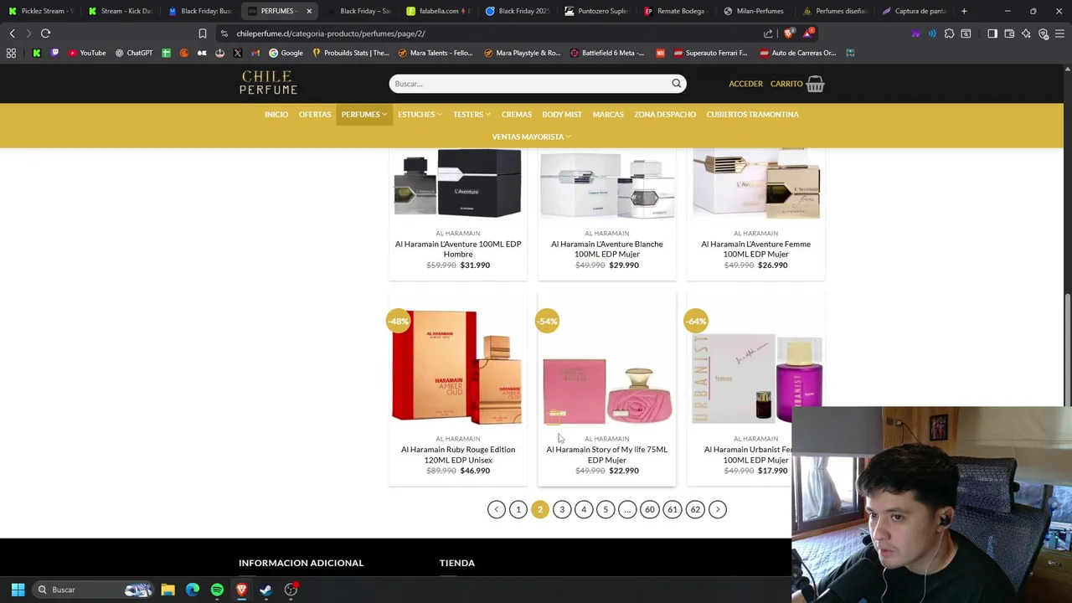Image resolution: width=1072 pixels, height=603 pixels.
Task: Click the ACCEDER login link
Action: [x=745, y=84]
